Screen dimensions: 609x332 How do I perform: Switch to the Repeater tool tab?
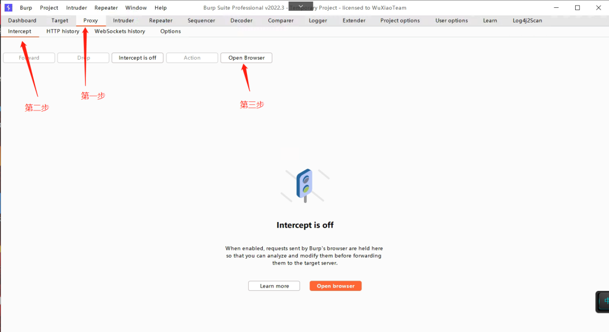pyautogui.click(x=161, y=21)
